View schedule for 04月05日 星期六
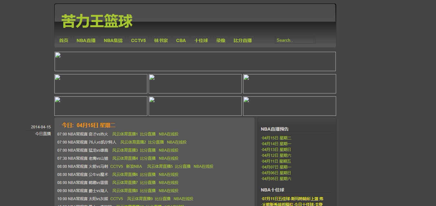 tap(276, 179)
